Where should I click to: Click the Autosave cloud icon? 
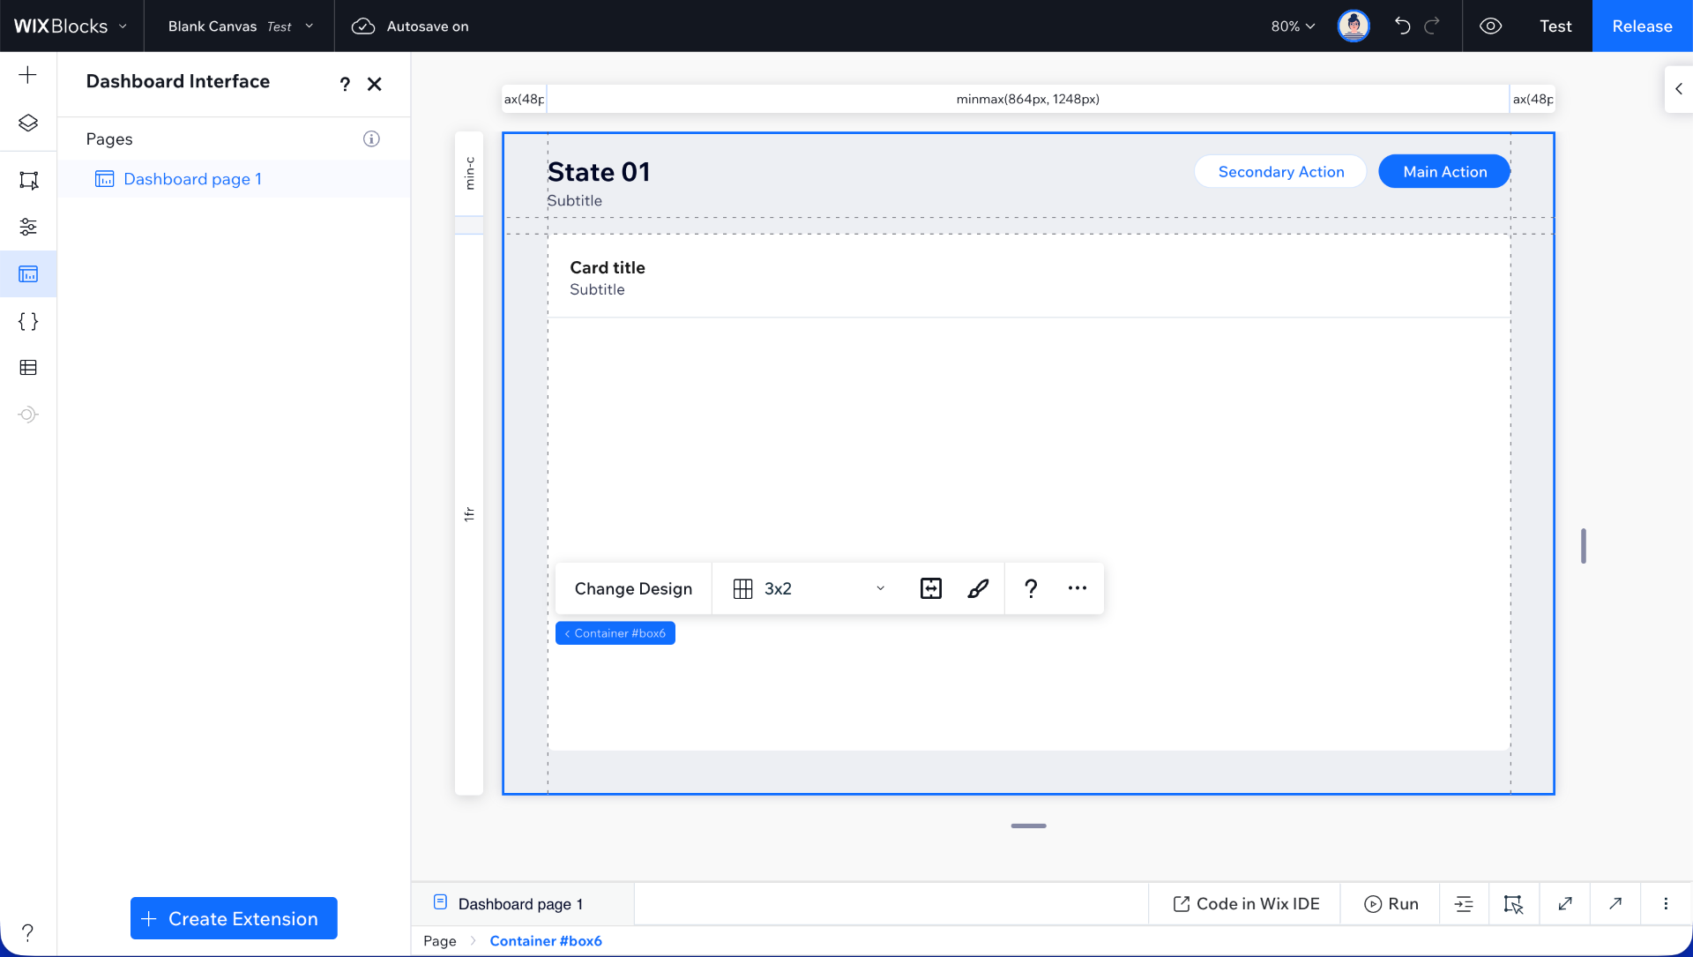tap(363, 26)
